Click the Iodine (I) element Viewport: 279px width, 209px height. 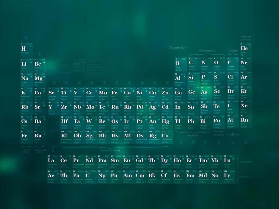coord(233,107)
